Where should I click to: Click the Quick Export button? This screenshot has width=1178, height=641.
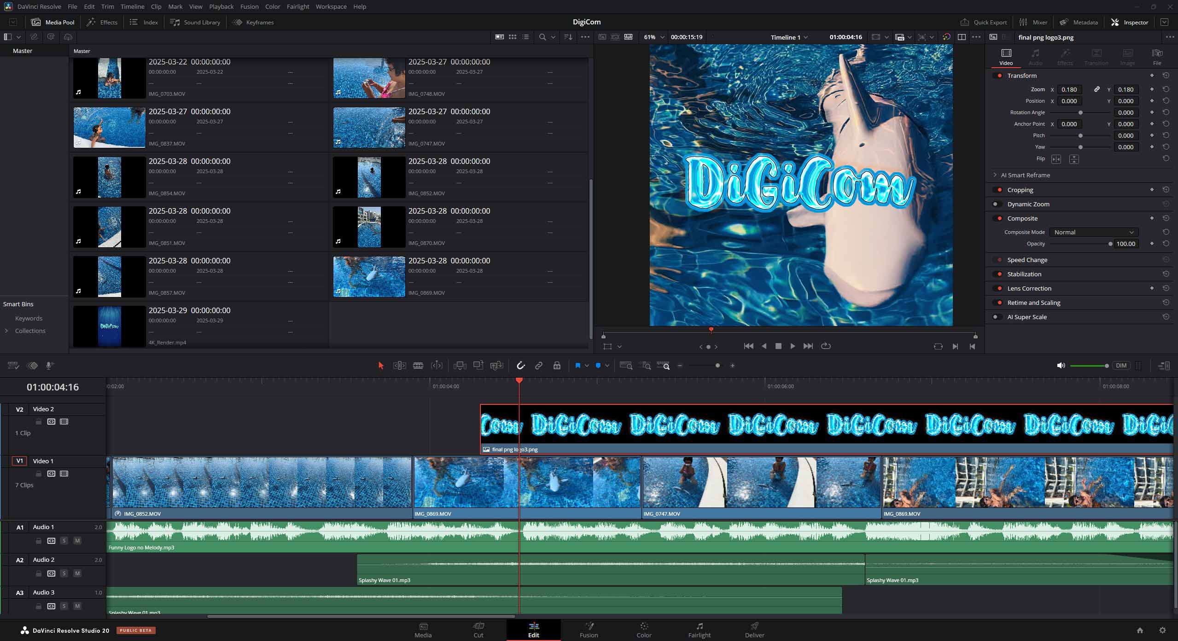(x=983, y=22)
